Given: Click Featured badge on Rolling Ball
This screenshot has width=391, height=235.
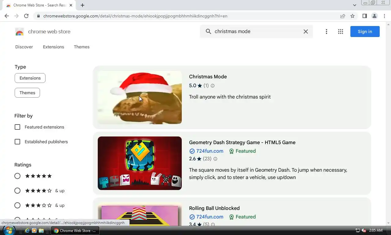Looking at the screenshot, I should click(x=243, y=217).
